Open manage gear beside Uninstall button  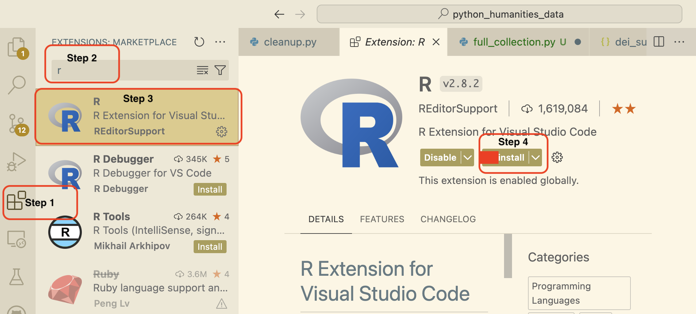pos(557,157)
